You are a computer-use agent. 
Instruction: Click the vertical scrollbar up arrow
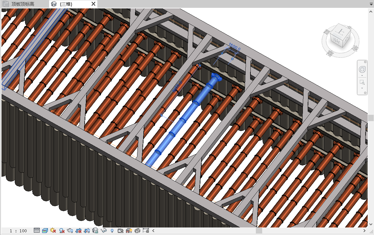pyautogui.click(x=371, y=11)
